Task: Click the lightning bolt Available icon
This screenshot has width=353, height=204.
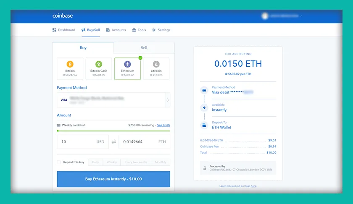Action: [x=204, y=108]
